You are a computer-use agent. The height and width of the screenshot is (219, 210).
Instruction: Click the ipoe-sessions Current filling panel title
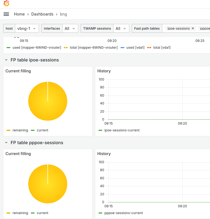pyautogui.click(x=18, y=71)
